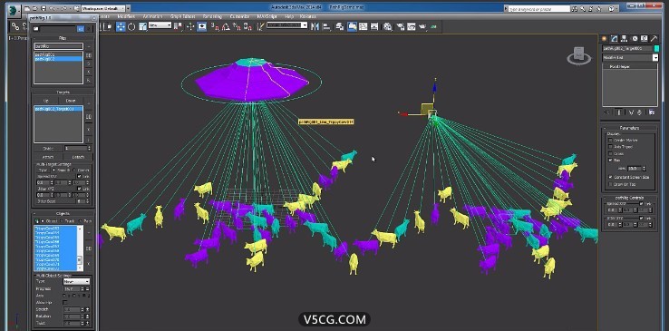The image size is (669, 331).
Task: Open the Modifier List dropdown
Action: (x=630, y=57)
